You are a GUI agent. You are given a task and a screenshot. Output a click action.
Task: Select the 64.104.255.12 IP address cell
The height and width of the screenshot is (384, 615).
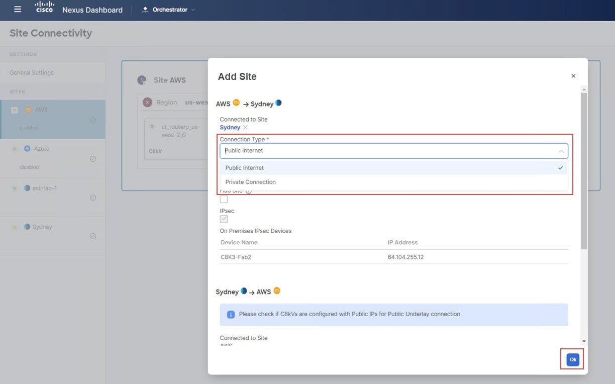click(x=405, y=257)
